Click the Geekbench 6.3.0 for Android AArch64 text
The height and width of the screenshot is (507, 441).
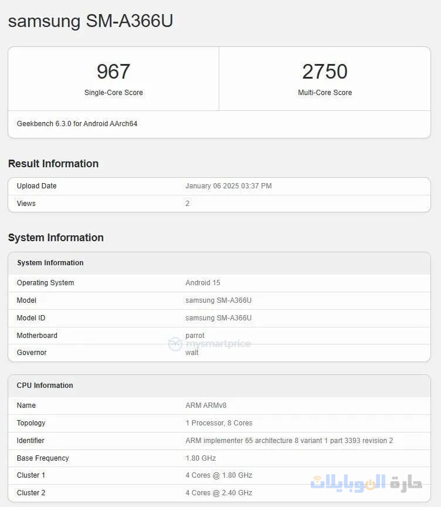pyautogui.click(x=77, y=124)
